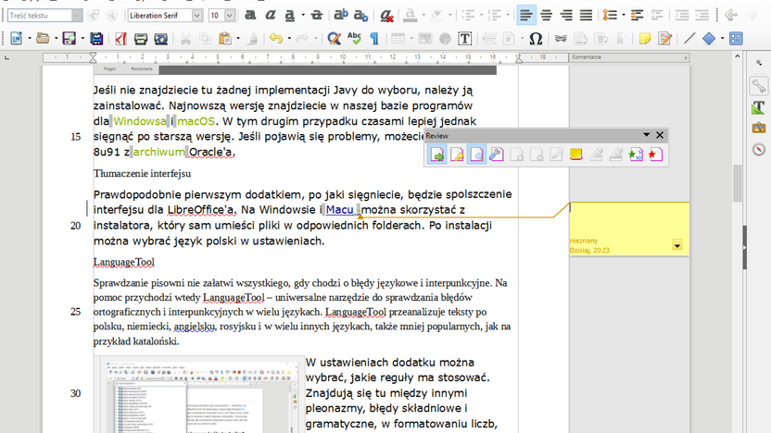The height and width of the screenshot is (433, 771).
Task: Open the comment's dropdown menu arrow
Action: tap(677, 245)
